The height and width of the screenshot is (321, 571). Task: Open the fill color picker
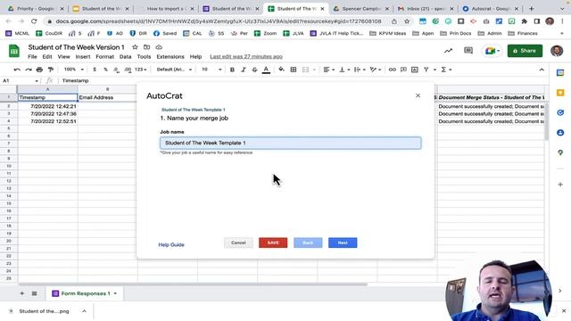point(282,70)
